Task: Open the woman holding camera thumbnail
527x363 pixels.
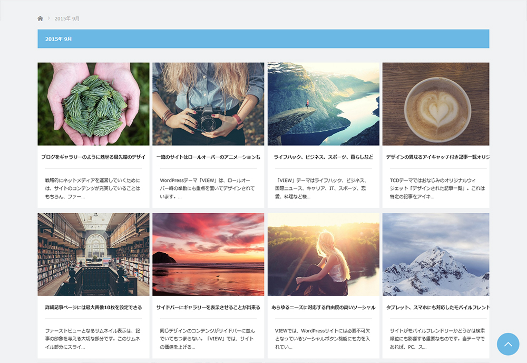Action: click(208, 104)
